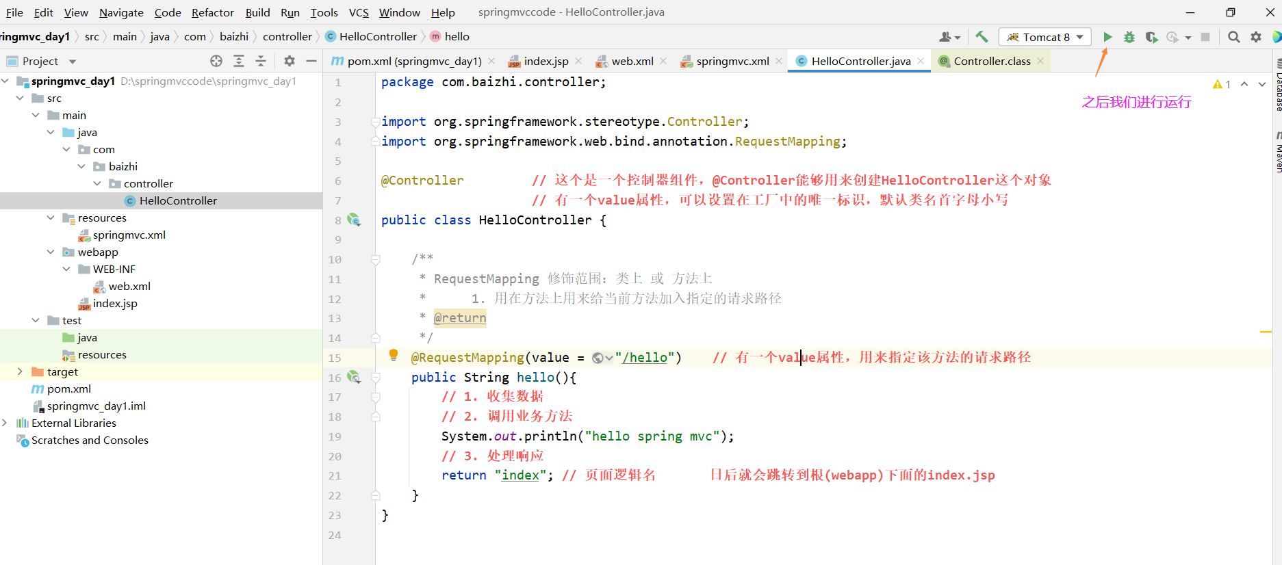The width and height of the screenshot is (1282, 565).
Task: Open the profiler run icon
Action: (x=1173, y=37)
